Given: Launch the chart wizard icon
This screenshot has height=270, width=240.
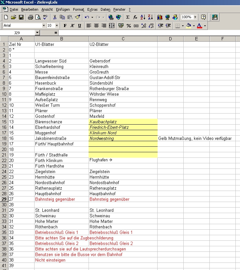Looking at the screenshot, I should 160,17.
